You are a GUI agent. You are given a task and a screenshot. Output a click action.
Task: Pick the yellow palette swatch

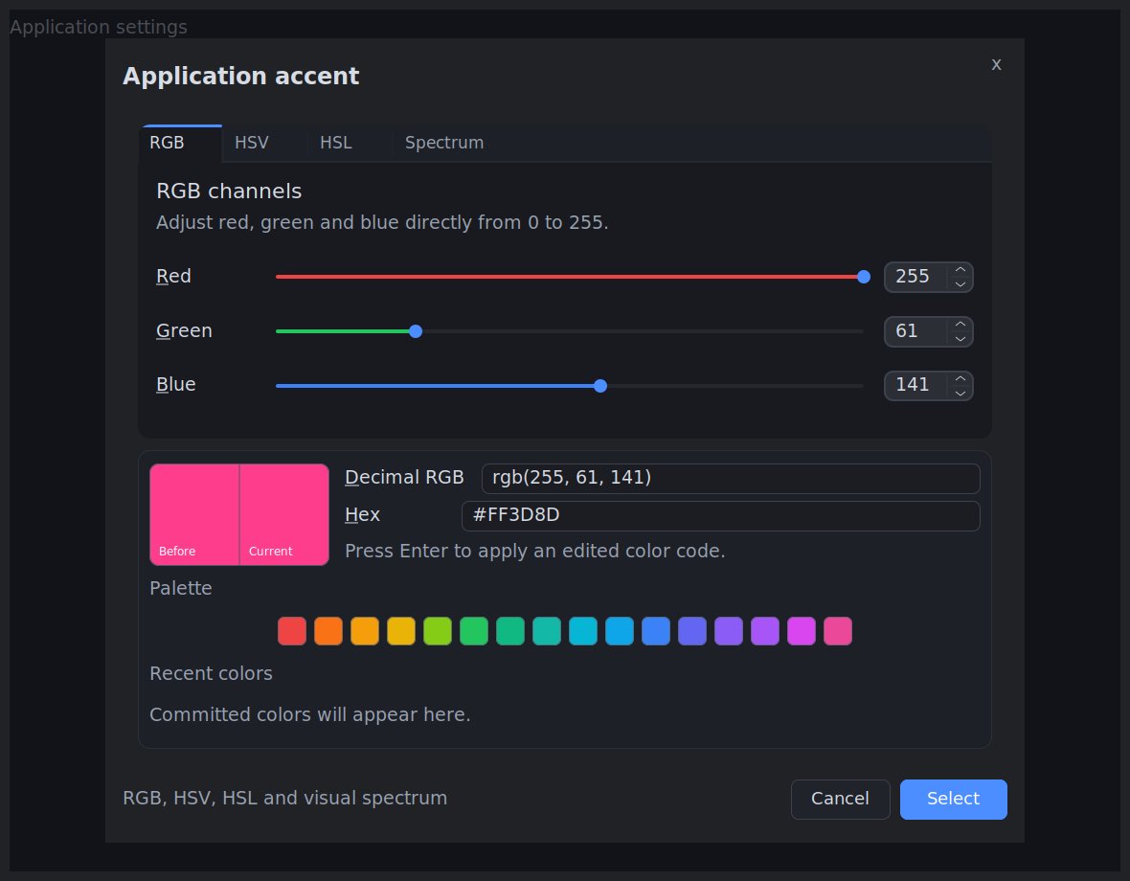point(401,631)
